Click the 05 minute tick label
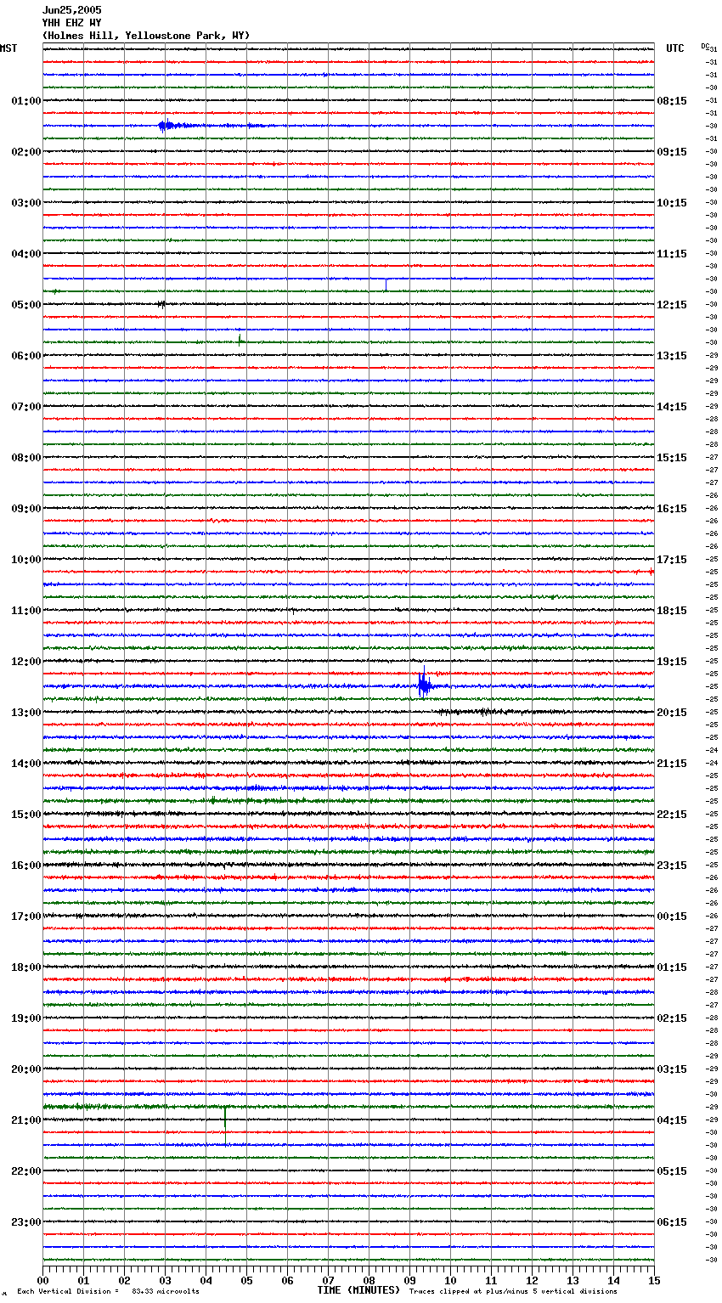Screen dimensions: 722x1303 click(x=246, y=1281)
